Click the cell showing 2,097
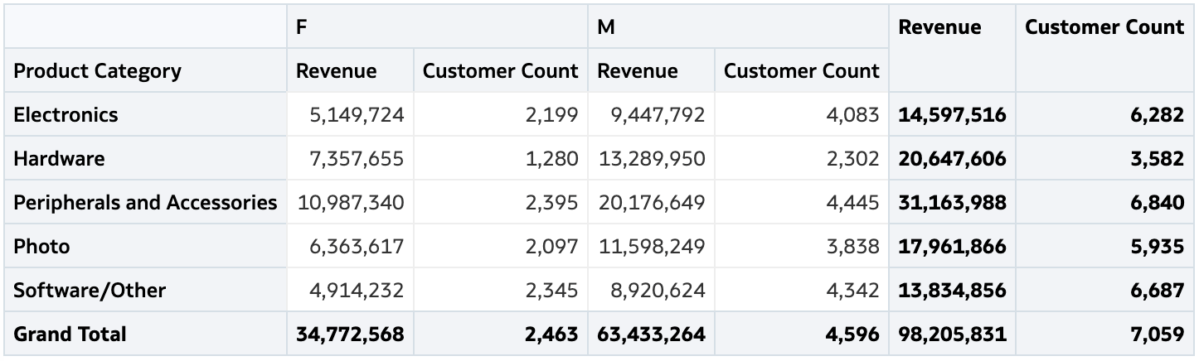The image size is (1199, 361). 501,246
